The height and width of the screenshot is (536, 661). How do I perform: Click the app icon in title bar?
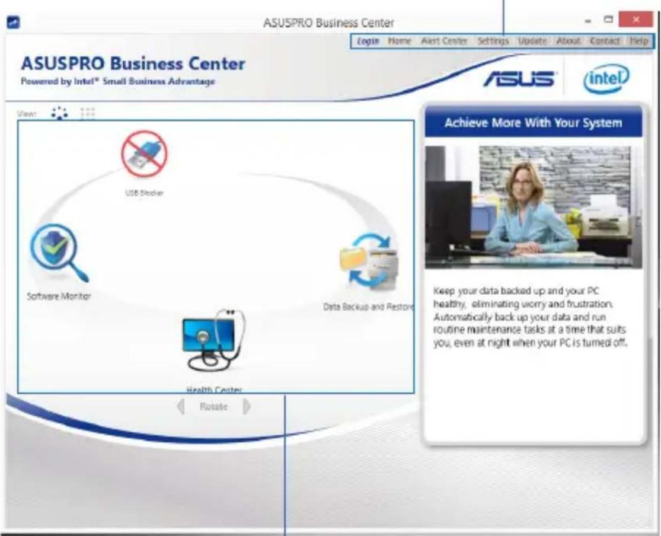[x=14, y=23]
